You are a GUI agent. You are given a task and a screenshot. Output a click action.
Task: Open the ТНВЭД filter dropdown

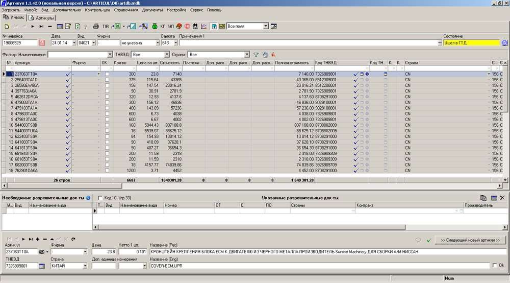pyautogui.click(x=167, y=55)
